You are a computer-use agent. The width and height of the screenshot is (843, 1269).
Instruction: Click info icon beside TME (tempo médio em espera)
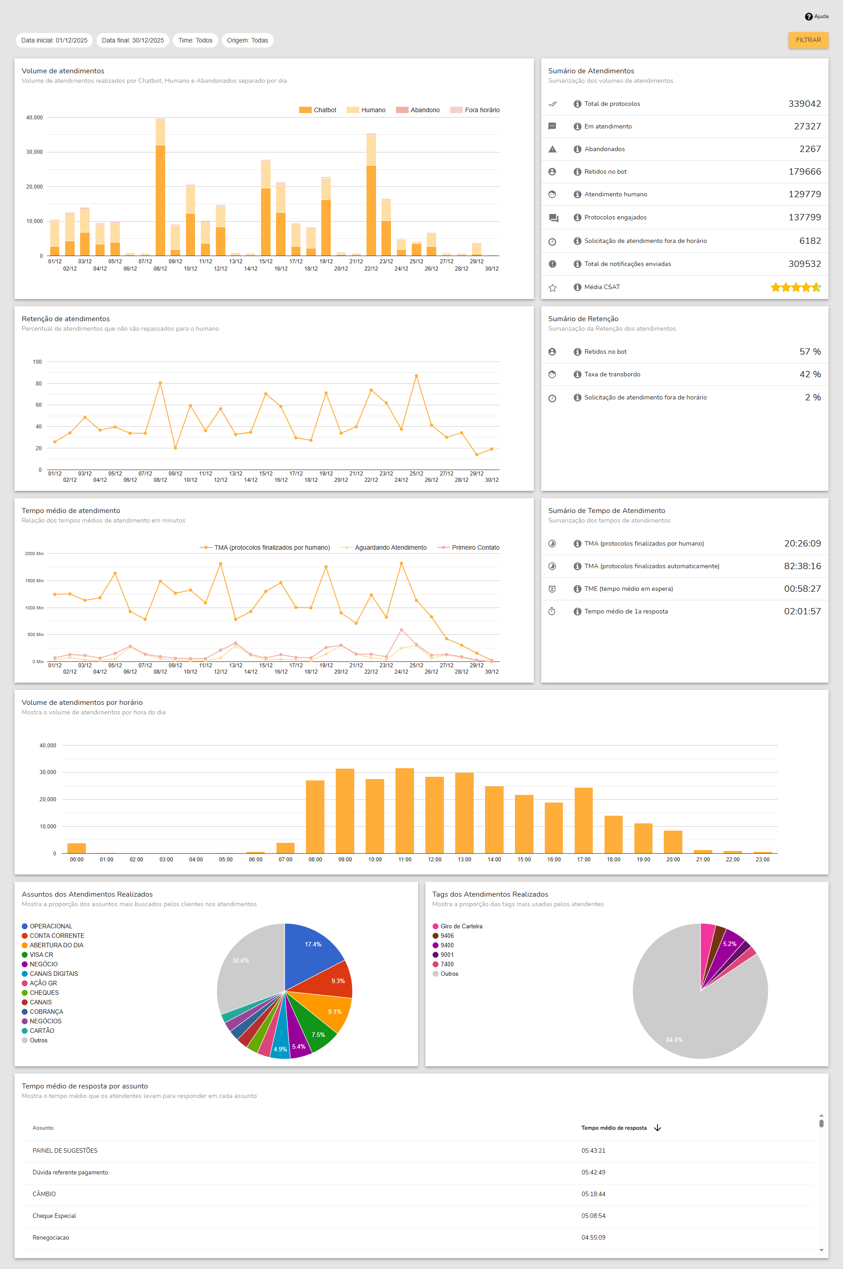577,589
